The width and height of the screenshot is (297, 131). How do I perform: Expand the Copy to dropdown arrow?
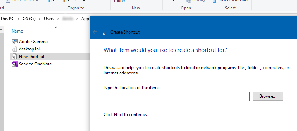(x=69, y=1)
